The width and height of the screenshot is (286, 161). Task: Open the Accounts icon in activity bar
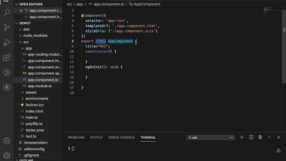click(x=7, y=141)
